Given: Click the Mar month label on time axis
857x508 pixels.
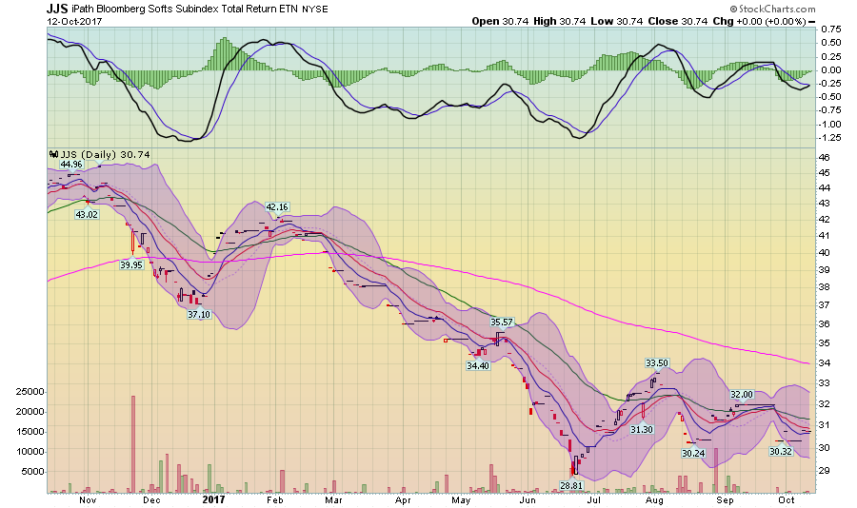Looking at the screenshot, I should [x=333, y=499].
